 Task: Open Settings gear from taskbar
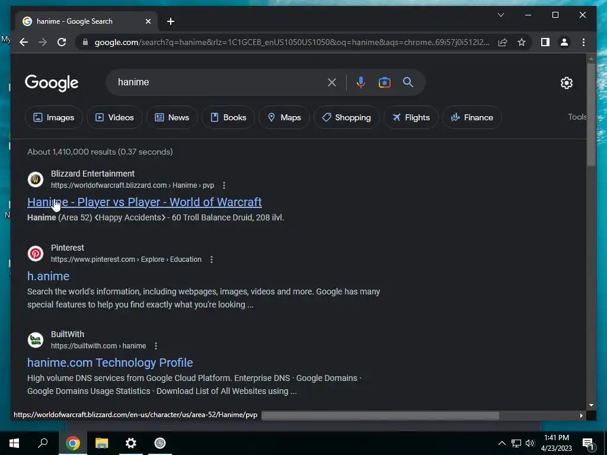[x=131, y=443]
